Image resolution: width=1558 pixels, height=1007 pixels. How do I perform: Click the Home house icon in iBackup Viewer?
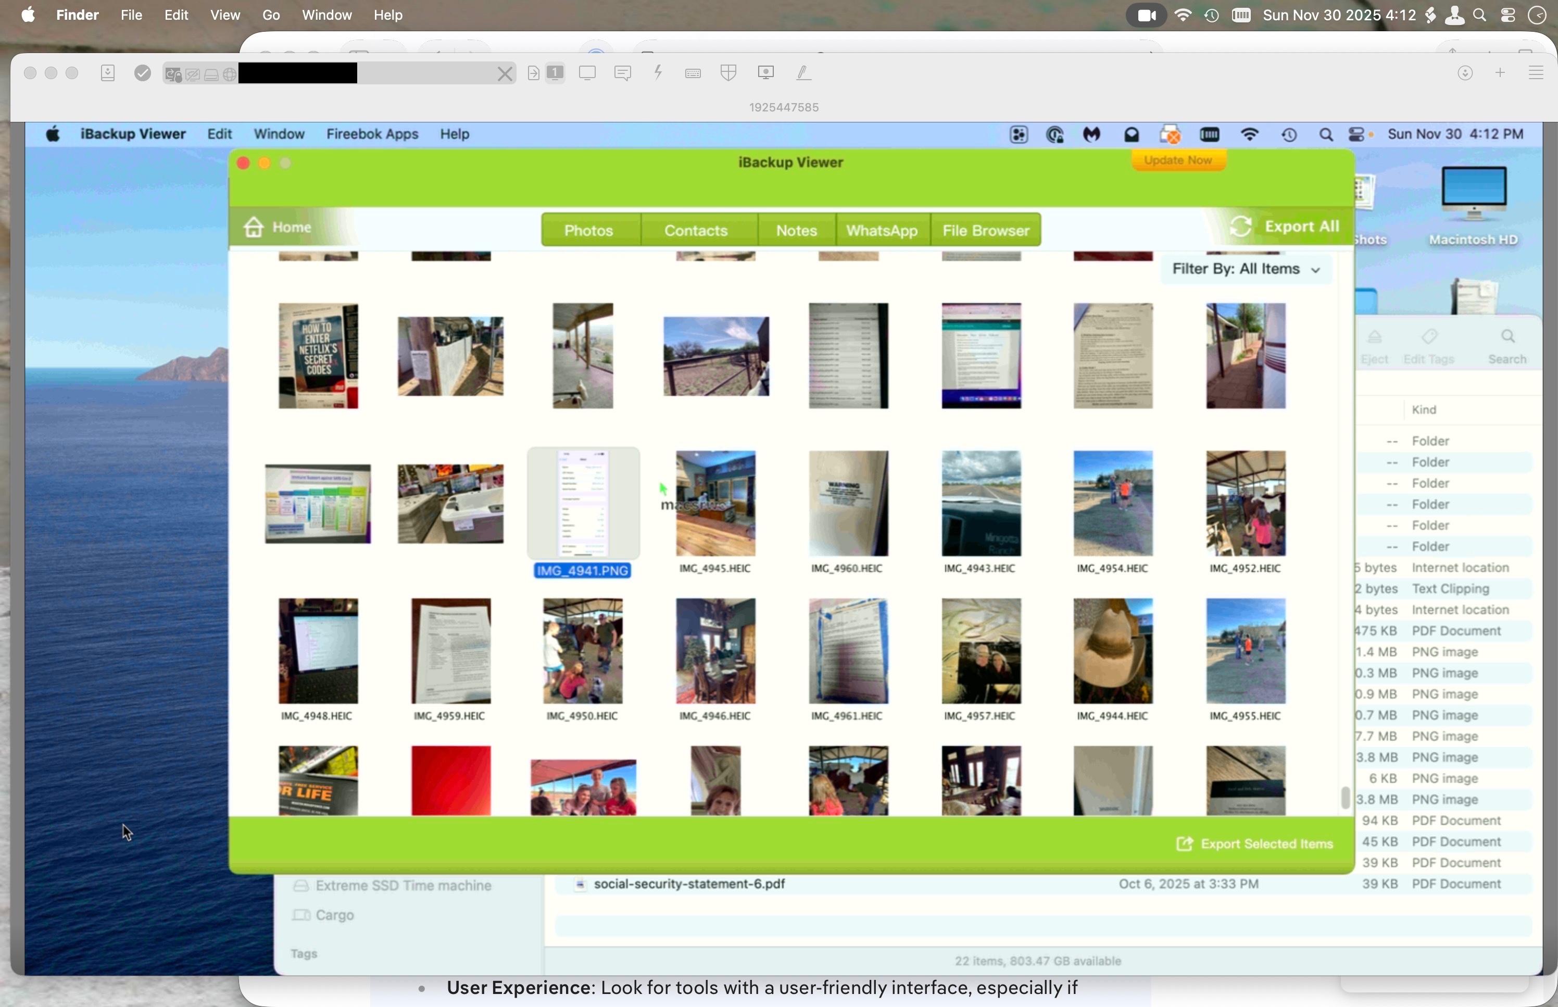[254, 227]
